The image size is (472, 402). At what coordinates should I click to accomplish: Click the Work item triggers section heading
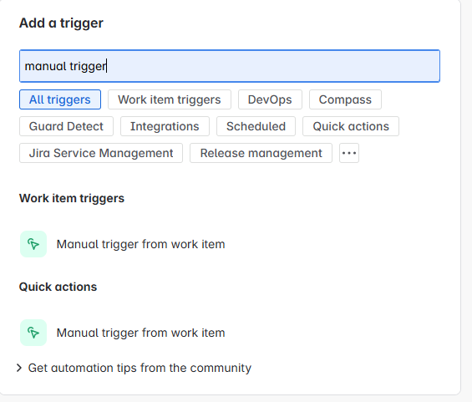(x=72, y=198)
